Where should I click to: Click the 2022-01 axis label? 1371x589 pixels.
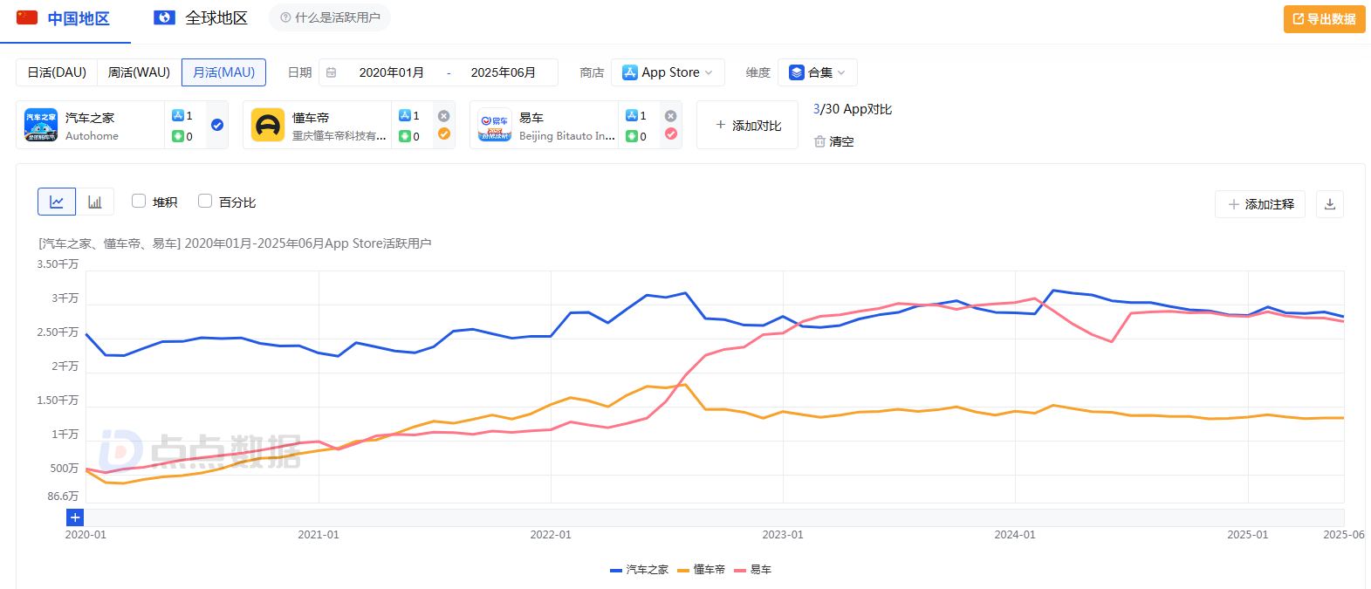pyautogui.click(x=551, y=535)
